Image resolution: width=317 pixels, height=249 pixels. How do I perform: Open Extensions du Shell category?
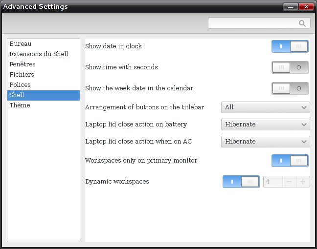click(39, 54)
